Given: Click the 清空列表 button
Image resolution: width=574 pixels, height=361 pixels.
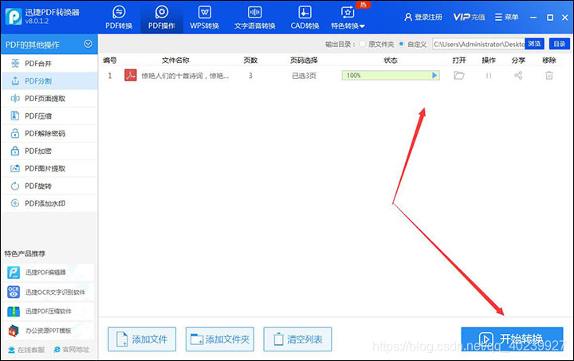Looking at the screenshot, I should pos(297,339).
